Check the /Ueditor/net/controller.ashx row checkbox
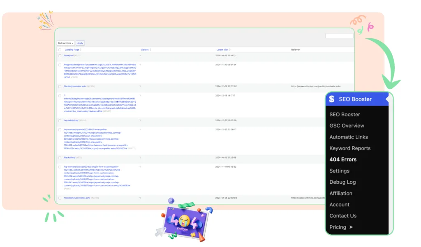Viewport: 421px width, 247px height. 60,198
